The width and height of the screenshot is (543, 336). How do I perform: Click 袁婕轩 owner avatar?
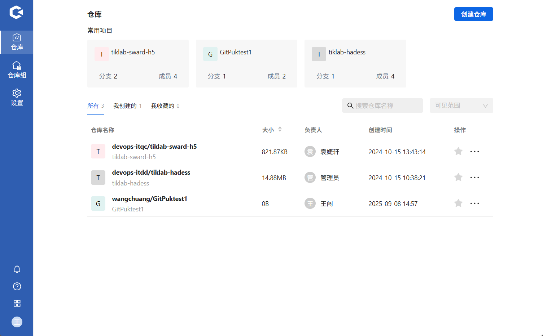click(x=310, y=152)
